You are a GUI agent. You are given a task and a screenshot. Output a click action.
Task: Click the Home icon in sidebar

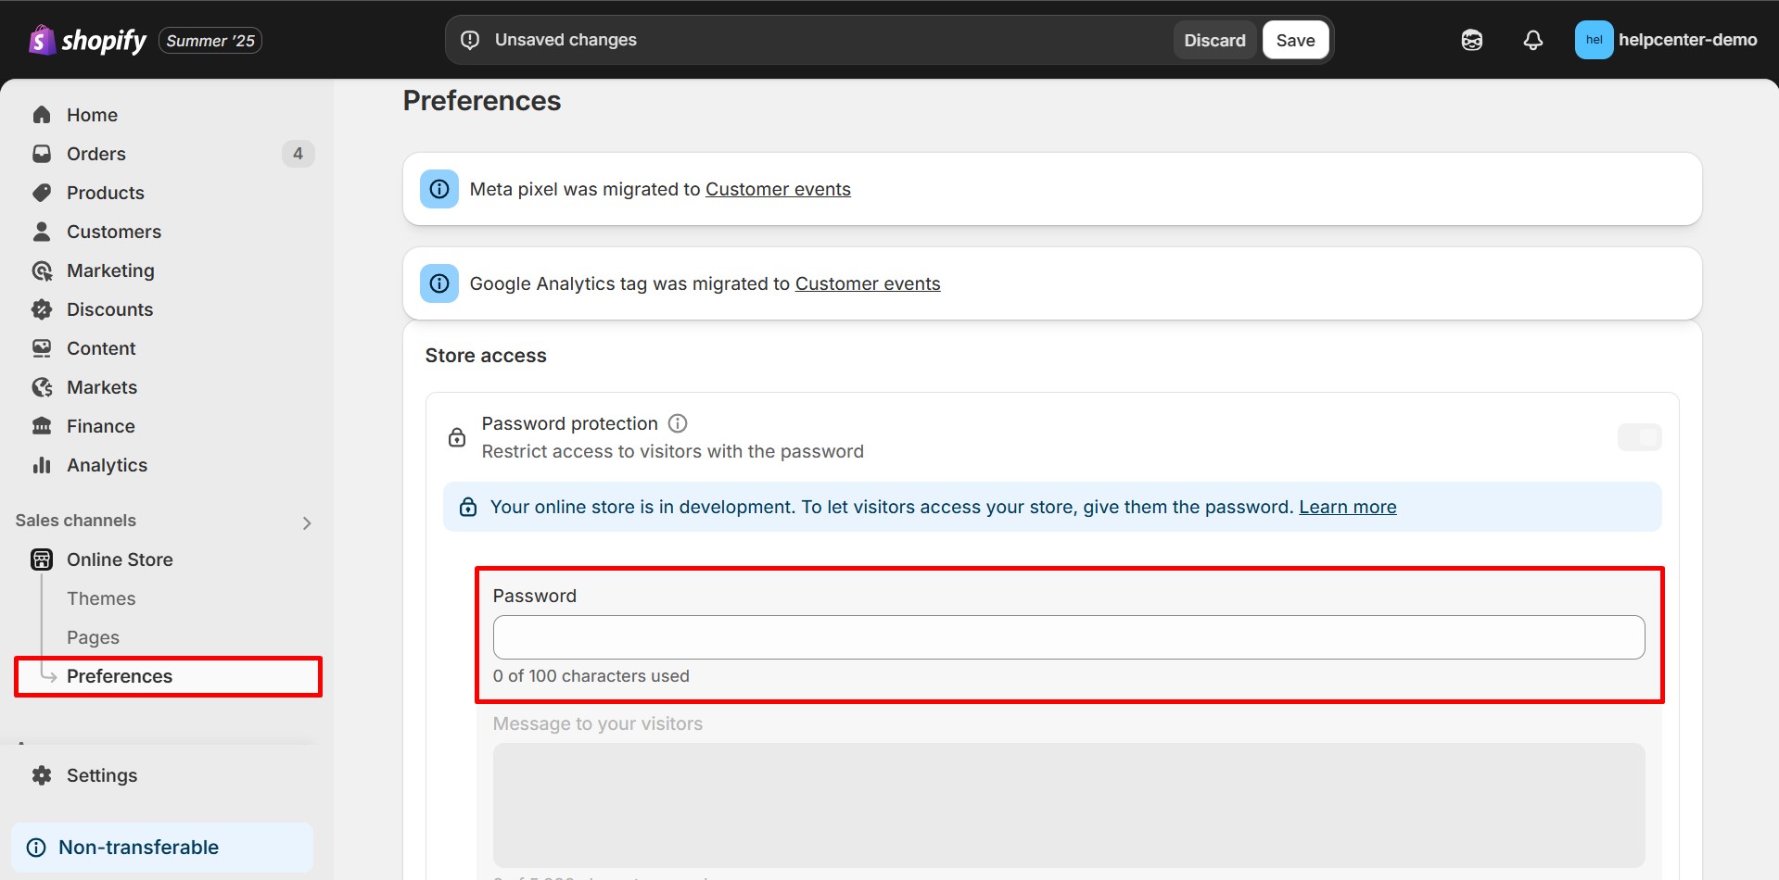coord(42,115)
